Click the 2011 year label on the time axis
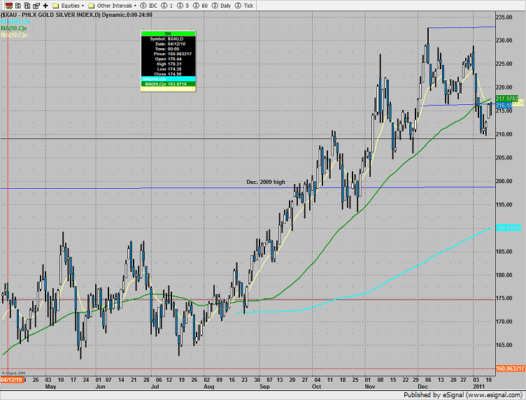Image resolution: width=526 pixels, height=400 pixels. tap(478, 387)
